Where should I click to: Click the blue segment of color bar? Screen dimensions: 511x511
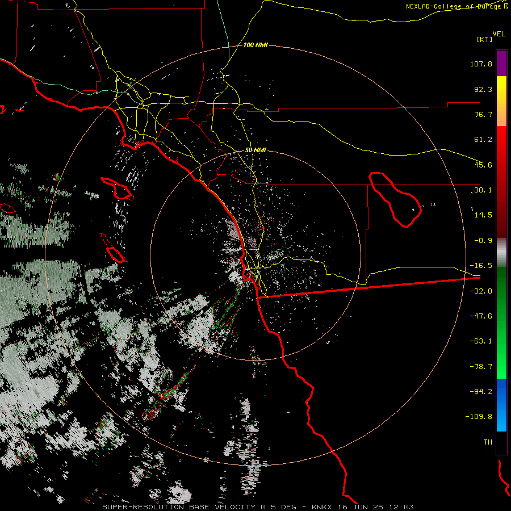pos(501,405)
